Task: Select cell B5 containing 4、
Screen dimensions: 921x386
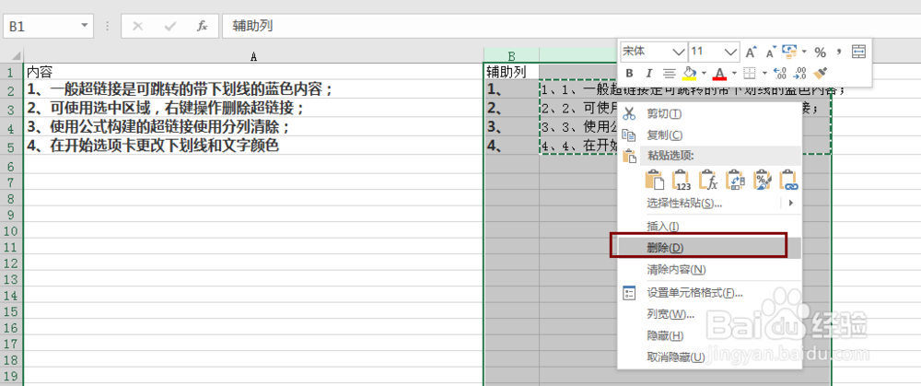Action: pos(511,146)
